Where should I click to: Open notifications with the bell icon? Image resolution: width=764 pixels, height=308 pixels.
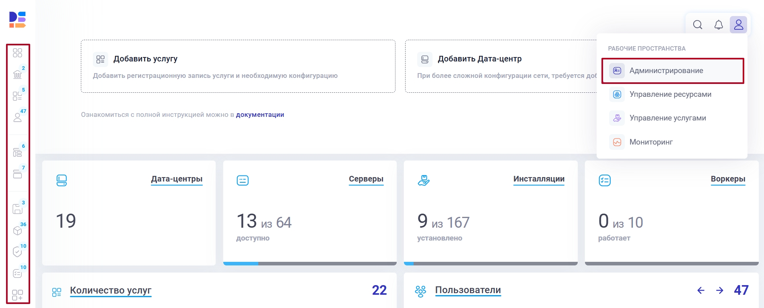719,25
